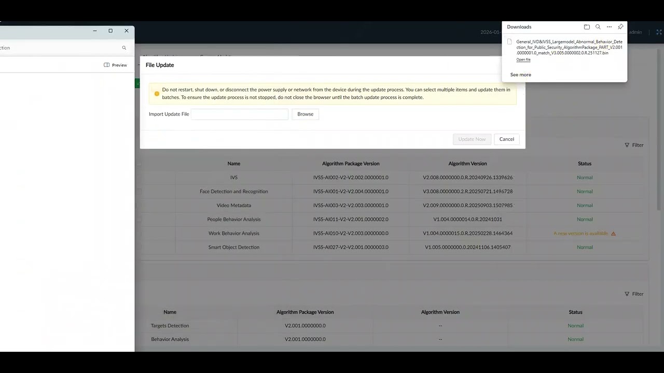Screen dimensions: 664x373
Task: Click package version IVSS-AI010-V2-V2.003.0000000.0
Action: pos(351,234)
